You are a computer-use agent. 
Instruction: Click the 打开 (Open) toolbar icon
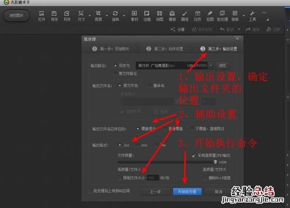click(x=42, y=16)
